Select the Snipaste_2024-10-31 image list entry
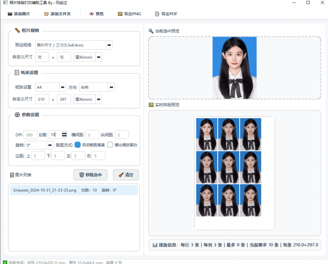The height and width of the screenshot is (264, 328). pos(74,190)
